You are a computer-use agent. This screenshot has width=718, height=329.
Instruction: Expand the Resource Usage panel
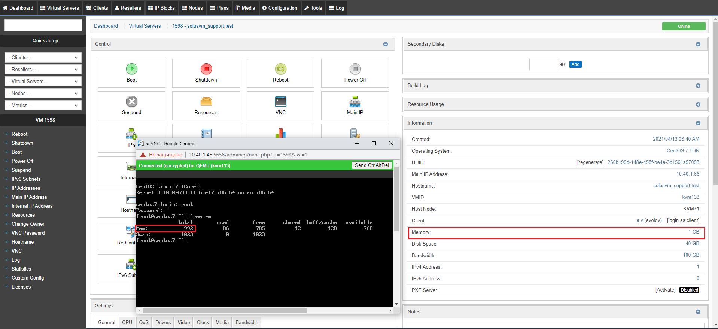[698, 104]
